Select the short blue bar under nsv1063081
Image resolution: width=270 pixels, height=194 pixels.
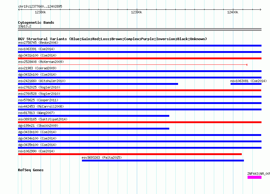[x=246, y=84]
